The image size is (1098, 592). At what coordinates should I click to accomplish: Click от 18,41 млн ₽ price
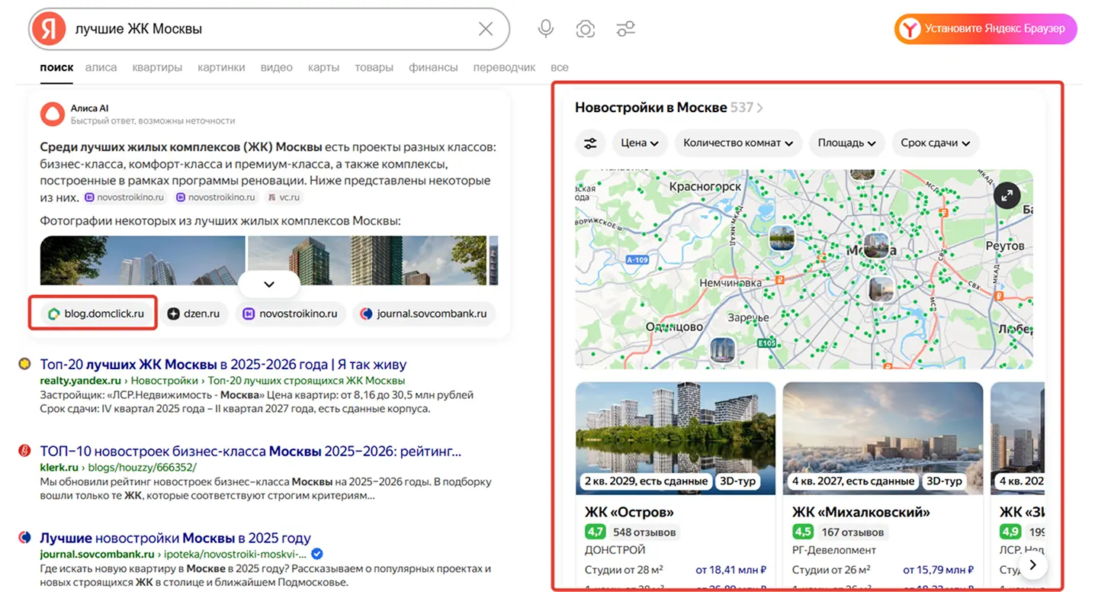[x=731, y=569]
